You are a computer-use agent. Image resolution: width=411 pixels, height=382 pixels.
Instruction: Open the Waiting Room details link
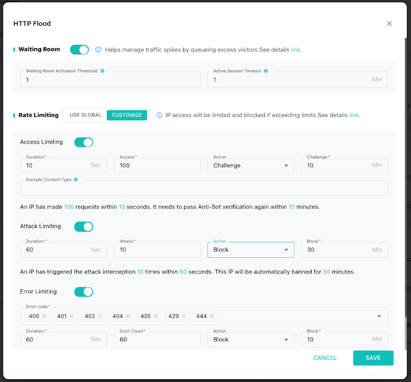click(295, 50)
